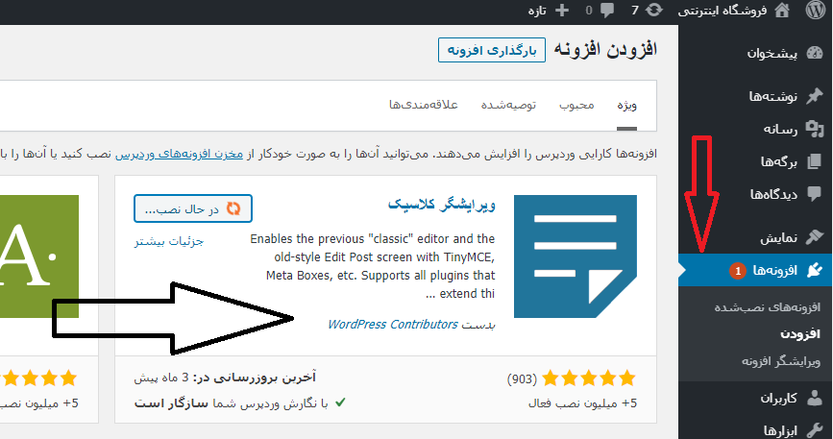Click the 5-star rating of Classic Editor
The height and width of the screenshot is (439, 833).
point(589,378)
